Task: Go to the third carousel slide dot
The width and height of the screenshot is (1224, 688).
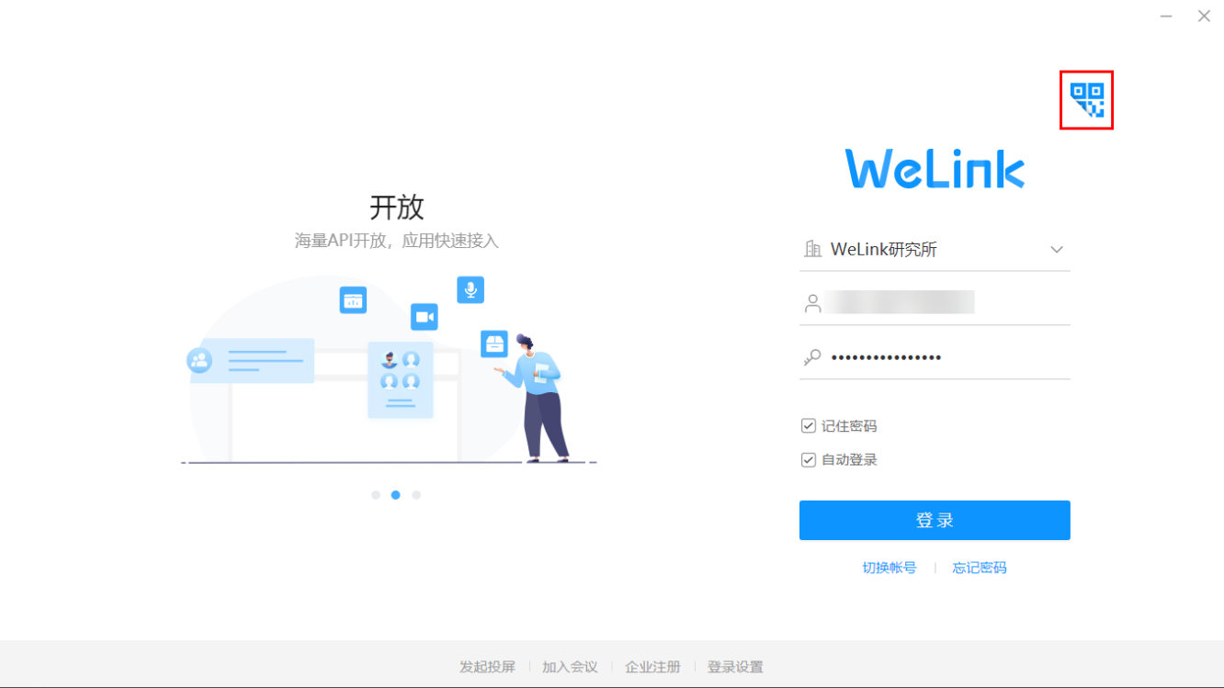Action: (416, 495)
